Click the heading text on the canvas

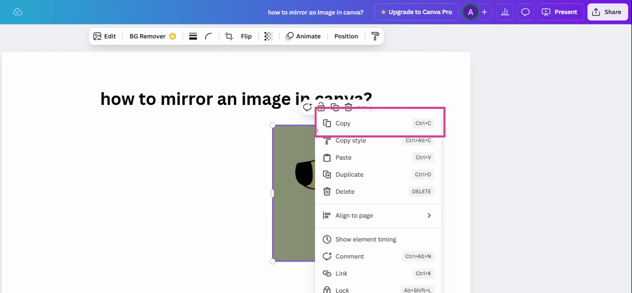pos(236,99)
